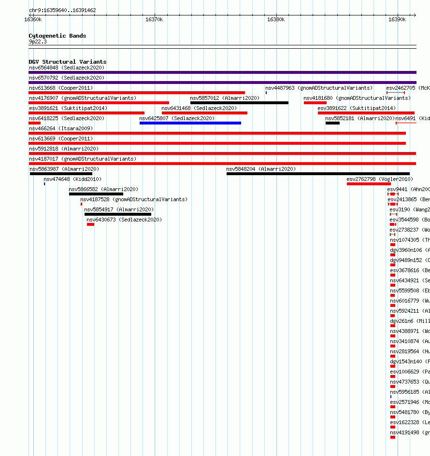Select the esv2571946 variant label
Viewport: 430px width, 456px height.
click(410, 402)
